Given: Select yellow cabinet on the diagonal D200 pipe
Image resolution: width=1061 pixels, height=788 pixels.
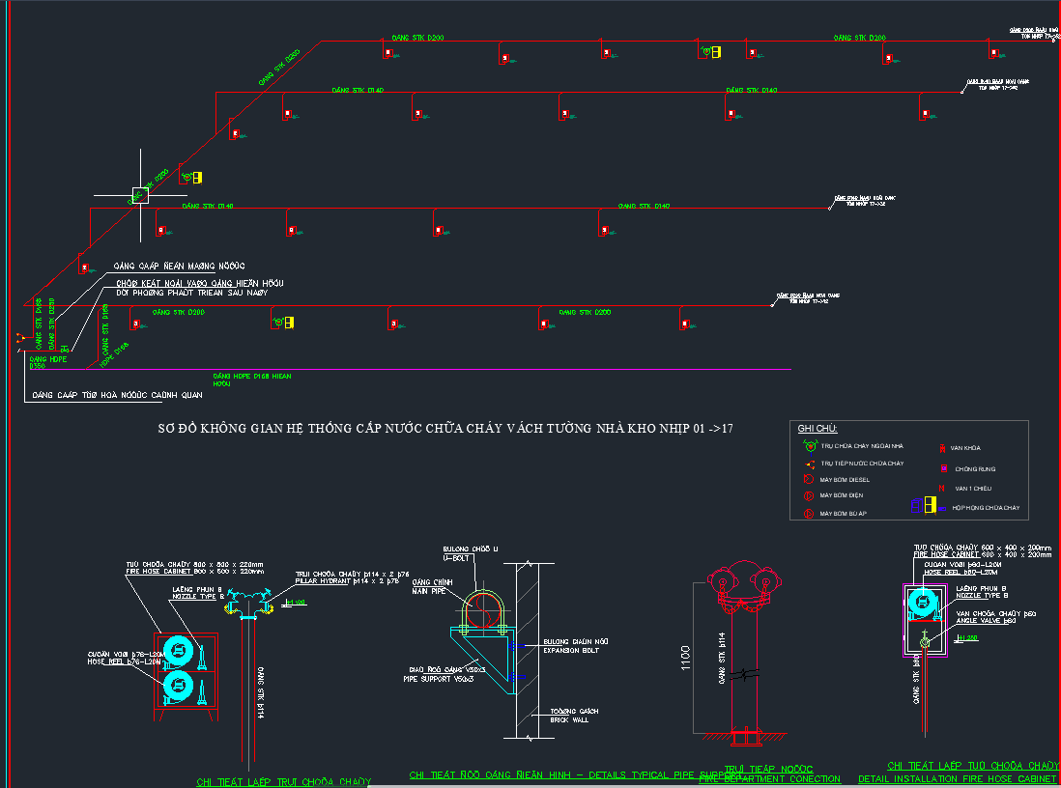Looking at the screenshot, I should [x=197, y=178].
